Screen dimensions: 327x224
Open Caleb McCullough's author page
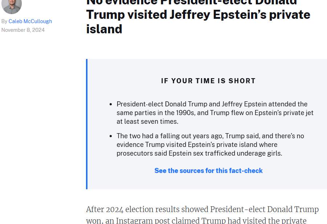pyautogui.click(x=30, y=21)
